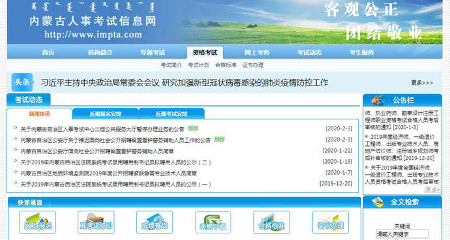The image size is (450, 240).
Task: Click the http://www.impta.com banner URL
Action: (93, 35)
